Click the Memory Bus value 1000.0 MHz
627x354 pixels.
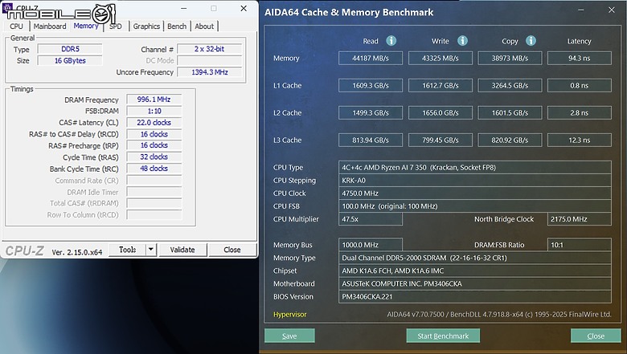coord(371,245)
